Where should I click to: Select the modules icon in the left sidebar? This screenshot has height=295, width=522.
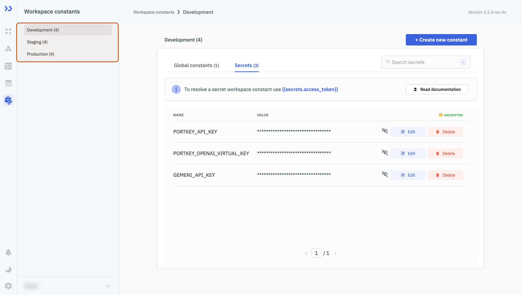point(8,49)
